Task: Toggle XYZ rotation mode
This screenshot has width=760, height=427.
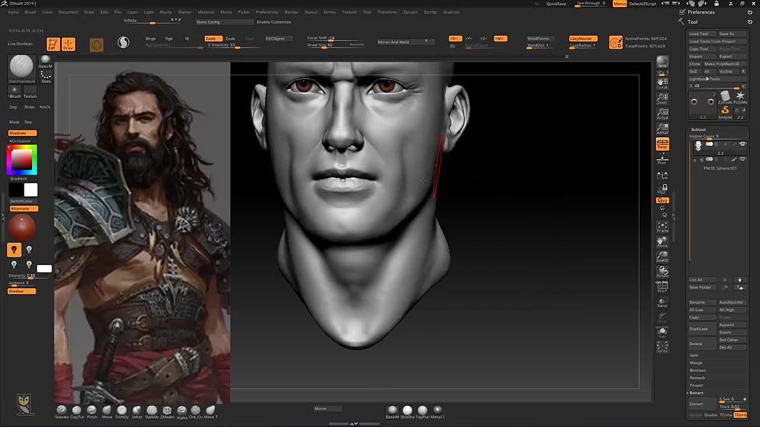Action: 662,200
